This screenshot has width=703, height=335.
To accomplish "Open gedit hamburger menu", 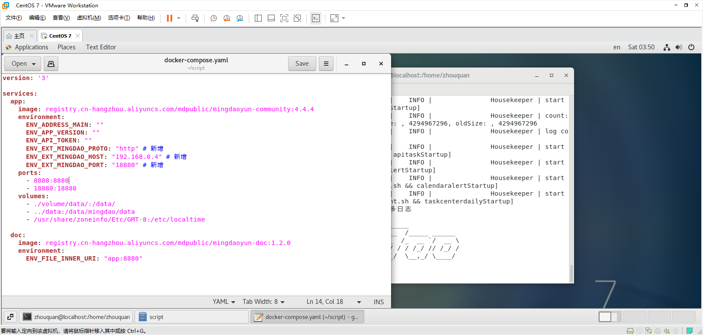I will click(326, 64).
